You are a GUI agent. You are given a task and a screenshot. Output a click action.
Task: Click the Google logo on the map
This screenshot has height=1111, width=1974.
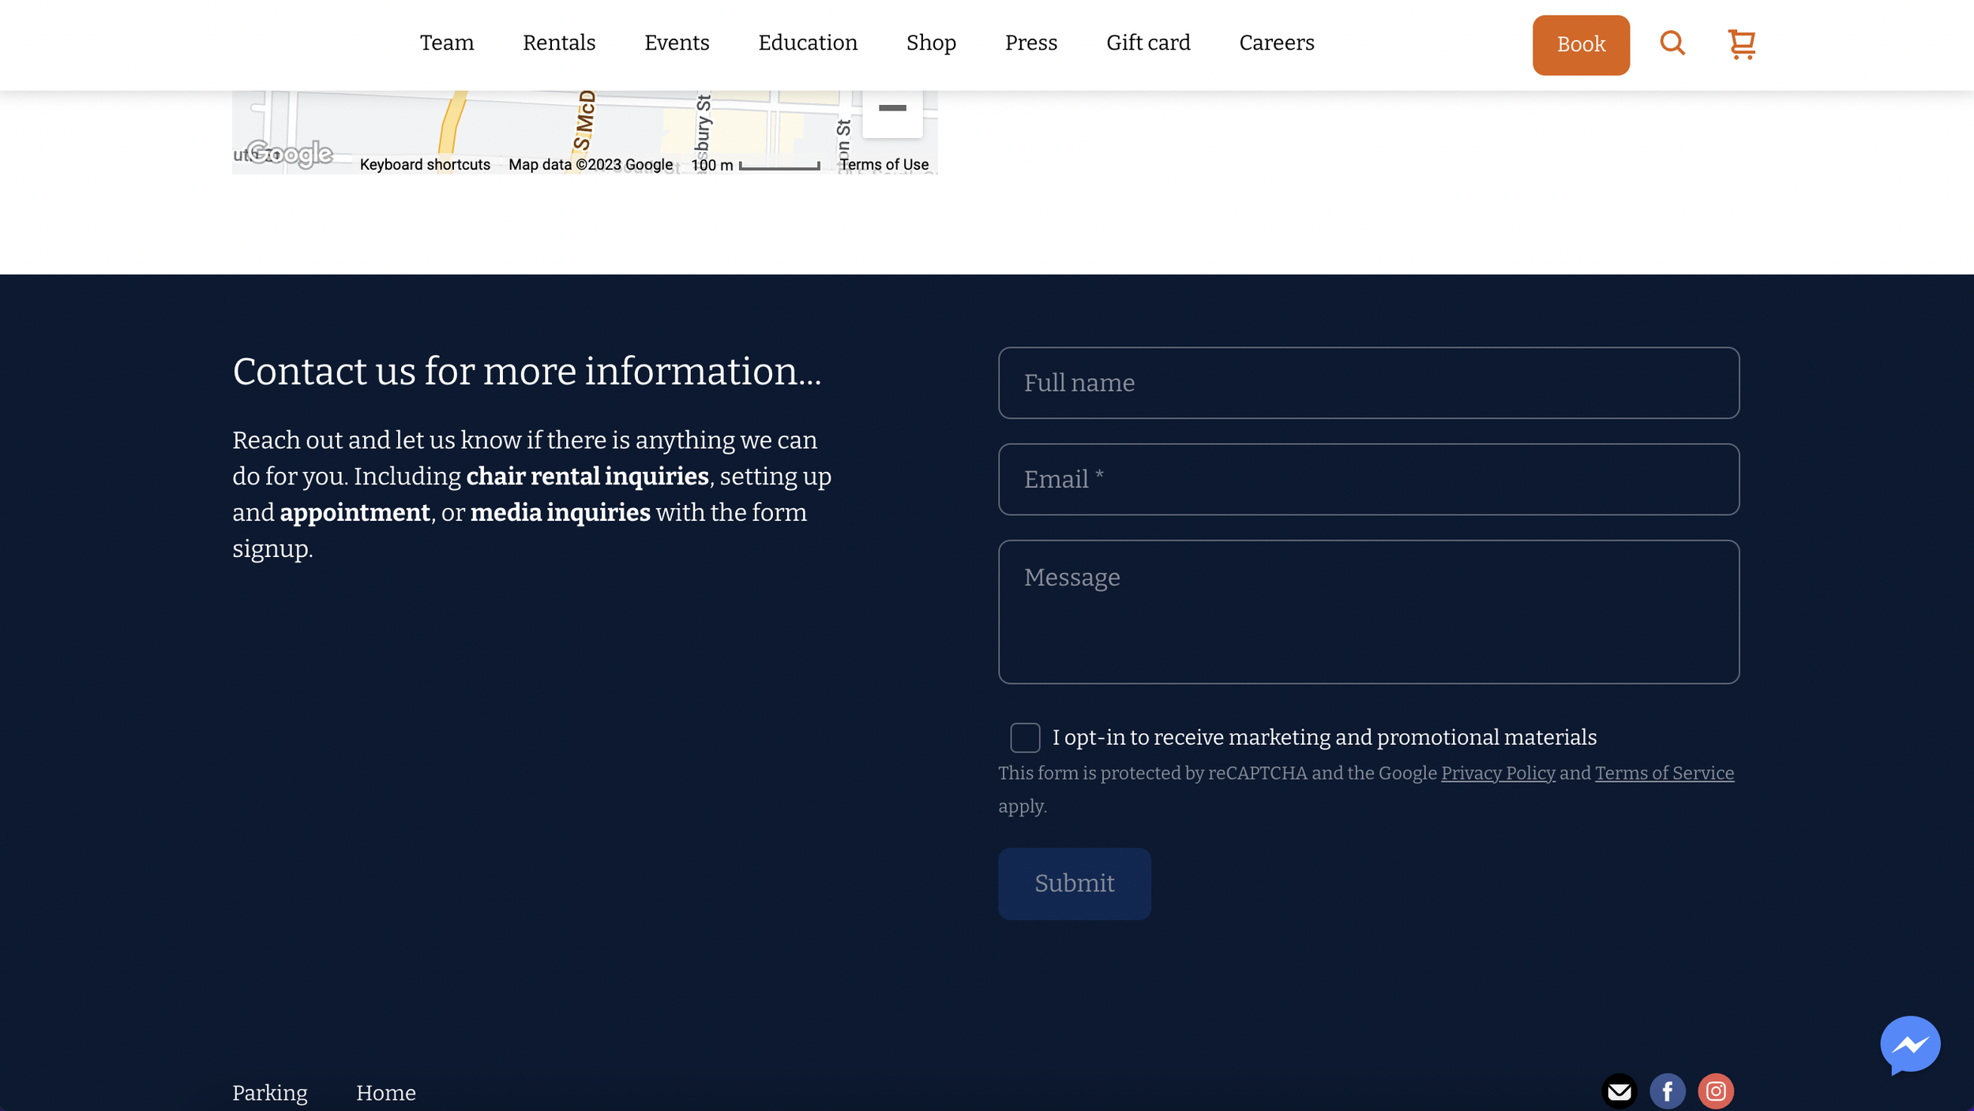[290, 154]
